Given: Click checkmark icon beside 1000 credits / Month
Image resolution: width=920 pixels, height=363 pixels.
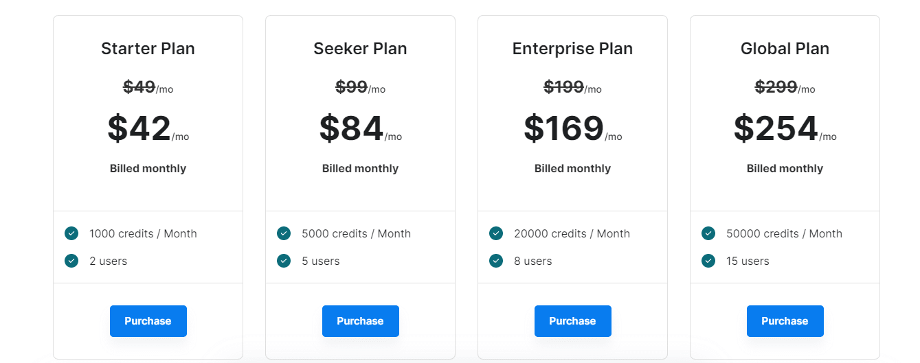Looking at the screenshot, I should (x=71, y=233).
